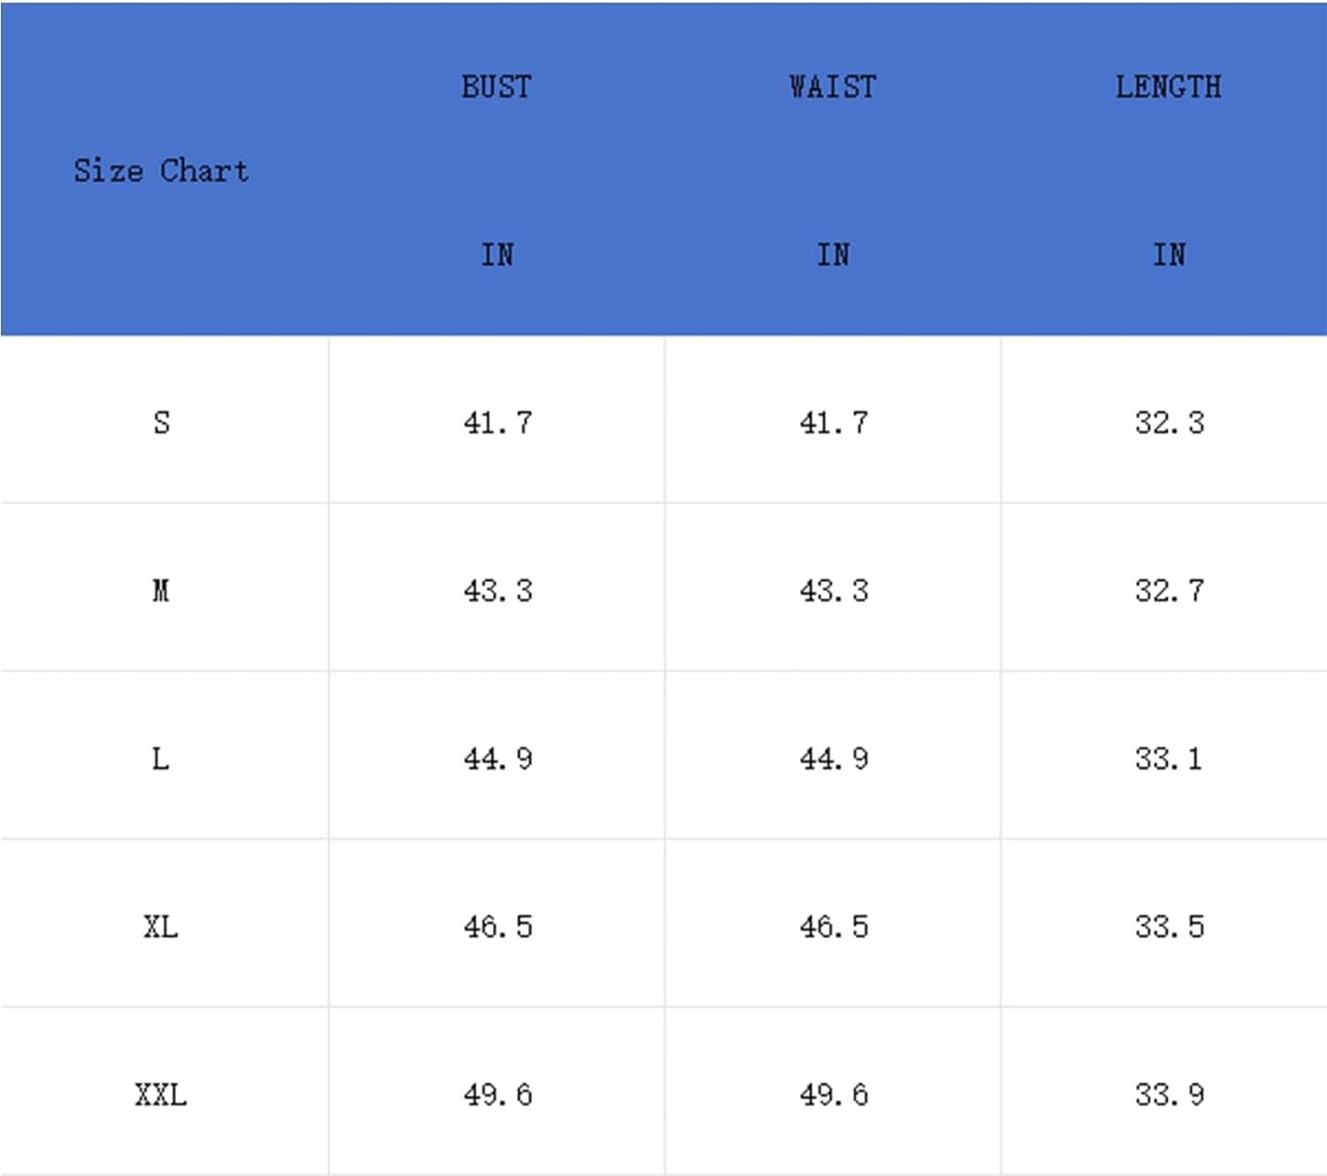
Task: Click the IN unit under LENGTH
Action: [x=1169, y=255]
